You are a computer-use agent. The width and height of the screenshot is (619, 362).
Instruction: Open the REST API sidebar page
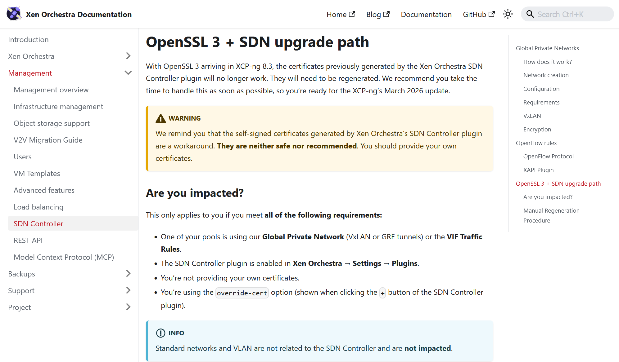[x=28, y=240]
